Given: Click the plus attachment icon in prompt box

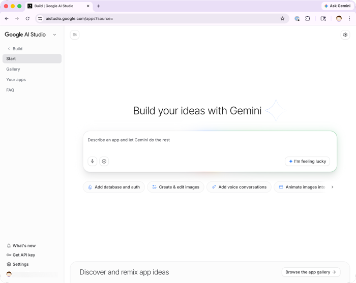Looking at the screenshot, I should [x=104, y=161].
